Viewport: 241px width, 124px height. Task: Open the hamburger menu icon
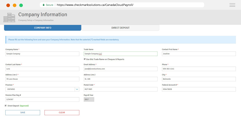tap(232, 5)
